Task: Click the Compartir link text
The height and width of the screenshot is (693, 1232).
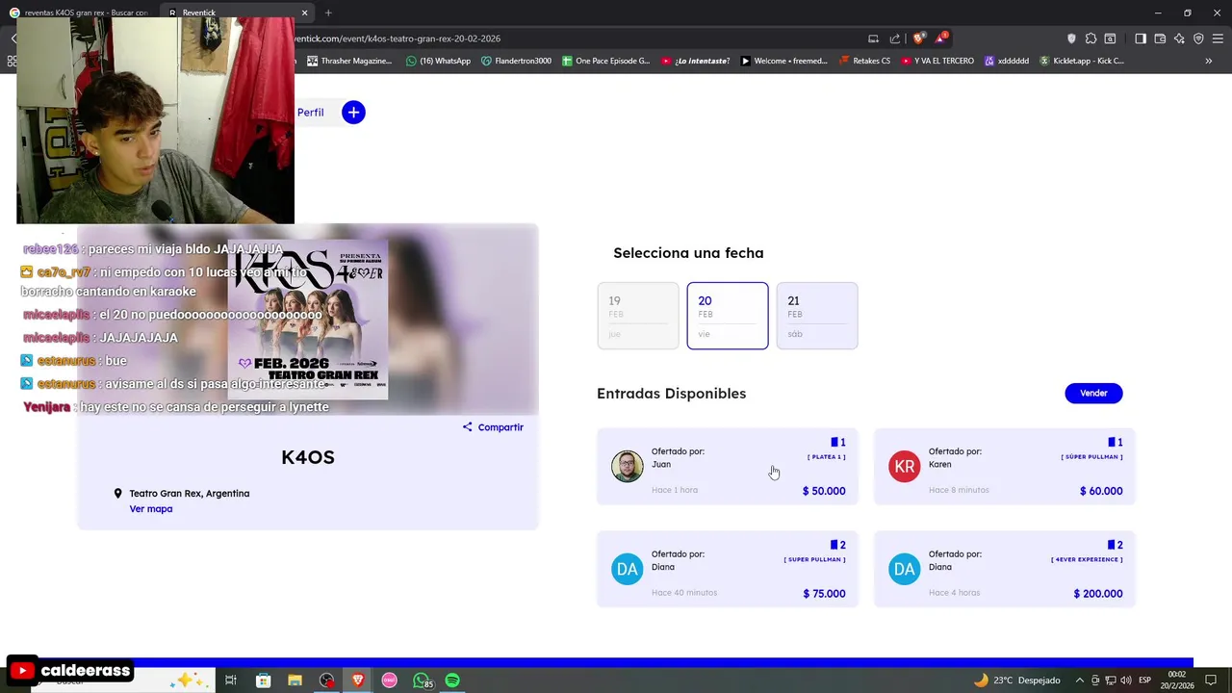Action: [500, 427]
